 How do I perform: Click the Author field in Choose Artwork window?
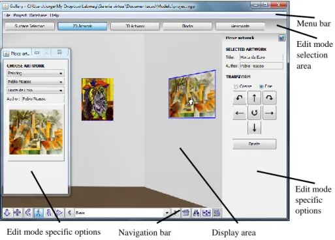43,98
